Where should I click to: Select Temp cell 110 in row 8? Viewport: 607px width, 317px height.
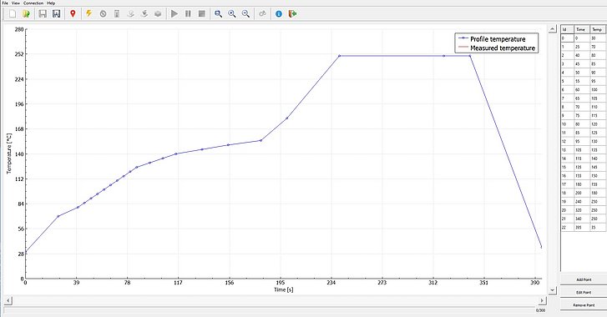(597, 107)
